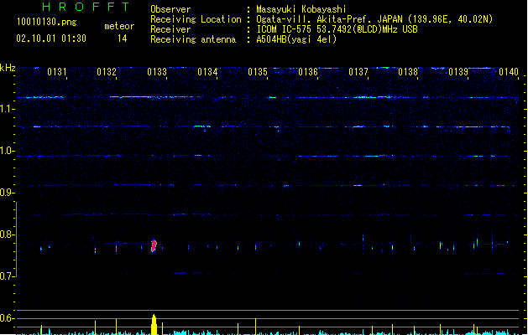Click the timestamp 02.10.01 01:30

tap(51, 39)
